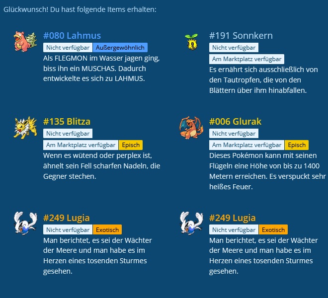Click the left Lugia sprite icon
Screen dimensions: 328x298
25,223
